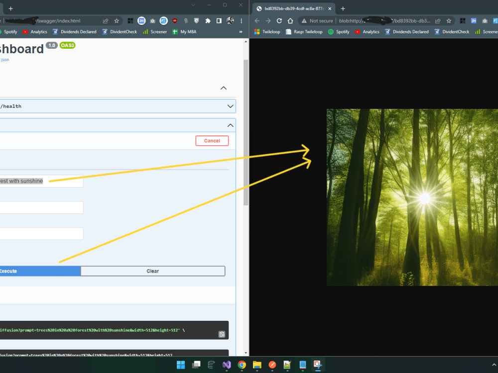This screenshot has width=498, height=373.
Task: Click the share icon in the right browser address bar
Action: tap(438, 21)
